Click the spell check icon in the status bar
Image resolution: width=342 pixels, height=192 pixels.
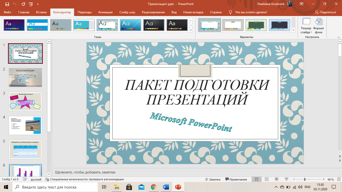[x=25, y=179]
